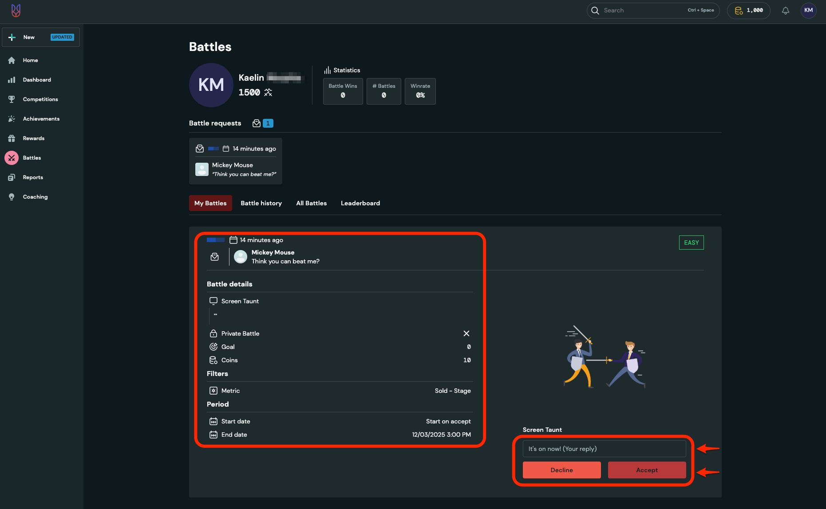Focus the Screen Taunt reply field
Viewport: 826px width, 509px height.
pos(604,449)
